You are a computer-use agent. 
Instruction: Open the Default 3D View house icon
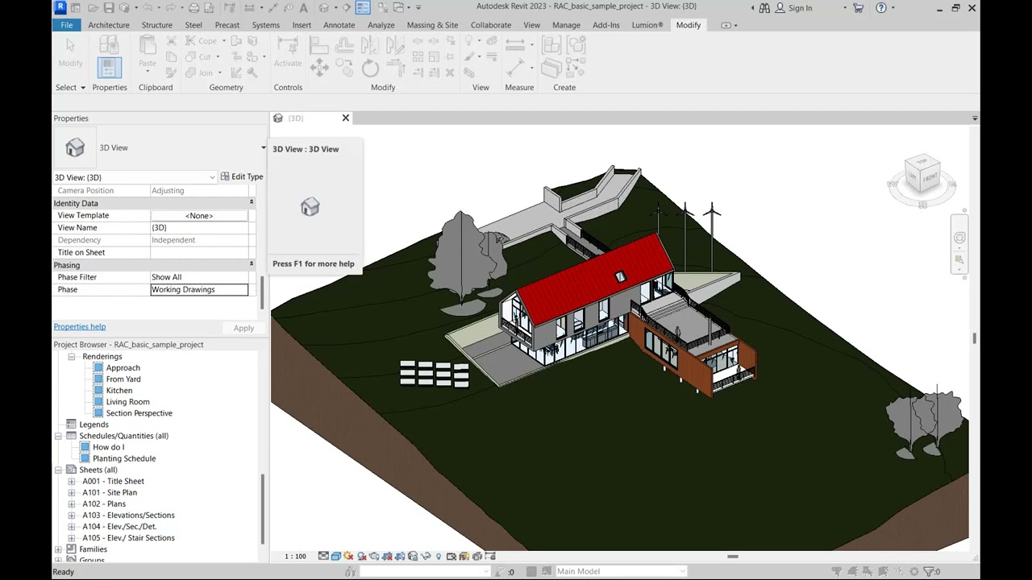(323, 8)
